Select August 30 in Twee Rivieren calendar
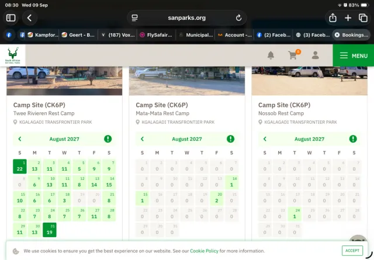The height and width of the screenshot is (260, 374). tap(34, 230)
